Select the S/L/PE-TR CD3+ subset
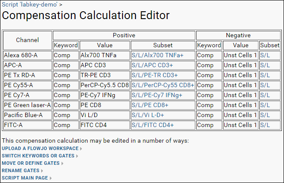 coord(155,75)
